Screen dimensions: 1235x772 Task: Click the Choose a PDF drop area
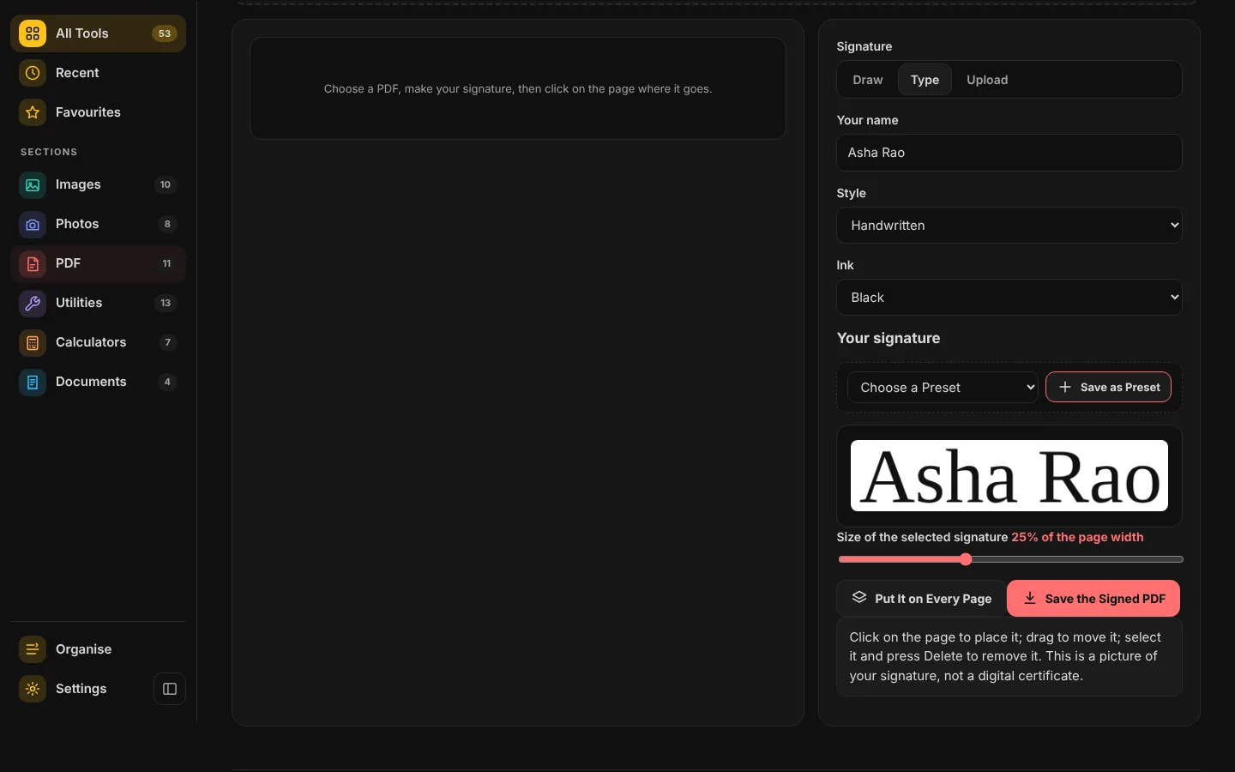click(x=518, y=88)
